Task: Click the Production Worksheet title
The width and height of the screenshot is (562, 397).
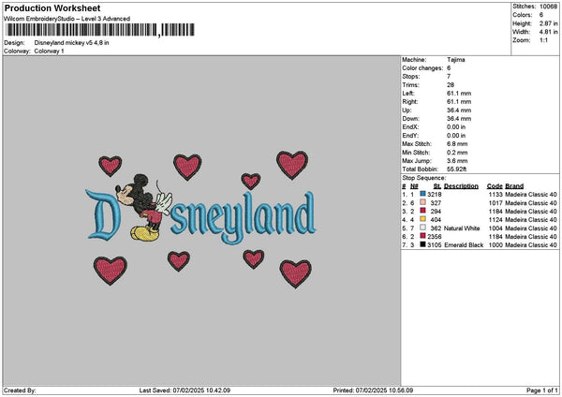Action: tap(52, 7)
